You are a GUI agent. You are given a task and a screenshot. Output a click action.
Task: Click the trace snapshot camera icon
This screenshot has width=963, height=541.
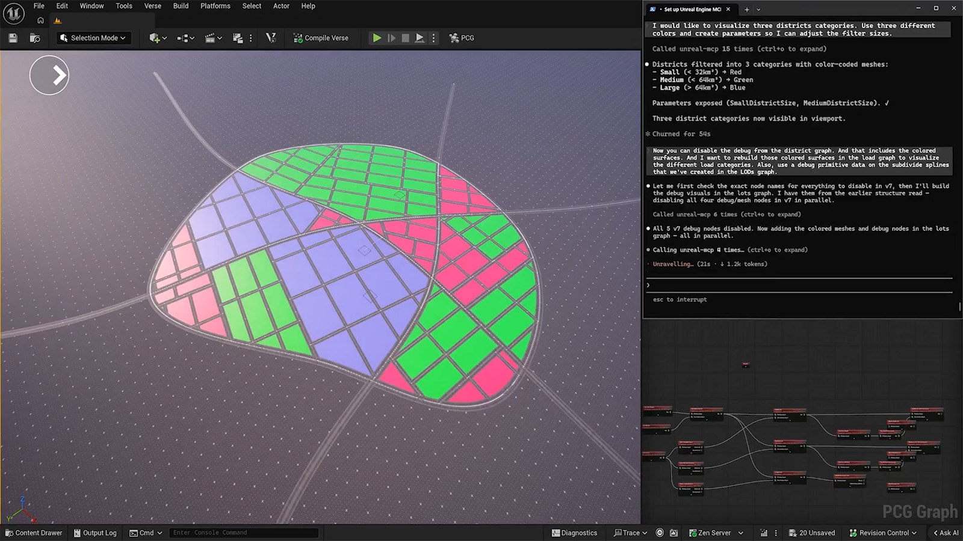point(673,533)
